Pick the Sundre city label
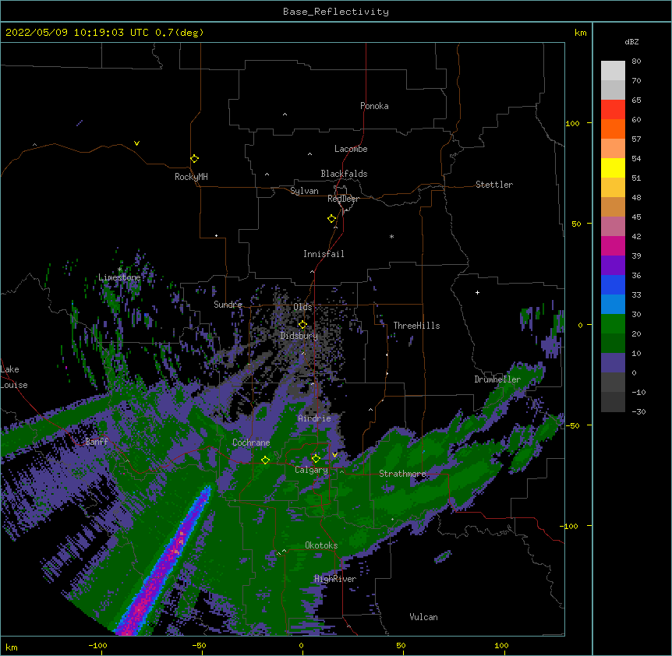 coord(228,305)
